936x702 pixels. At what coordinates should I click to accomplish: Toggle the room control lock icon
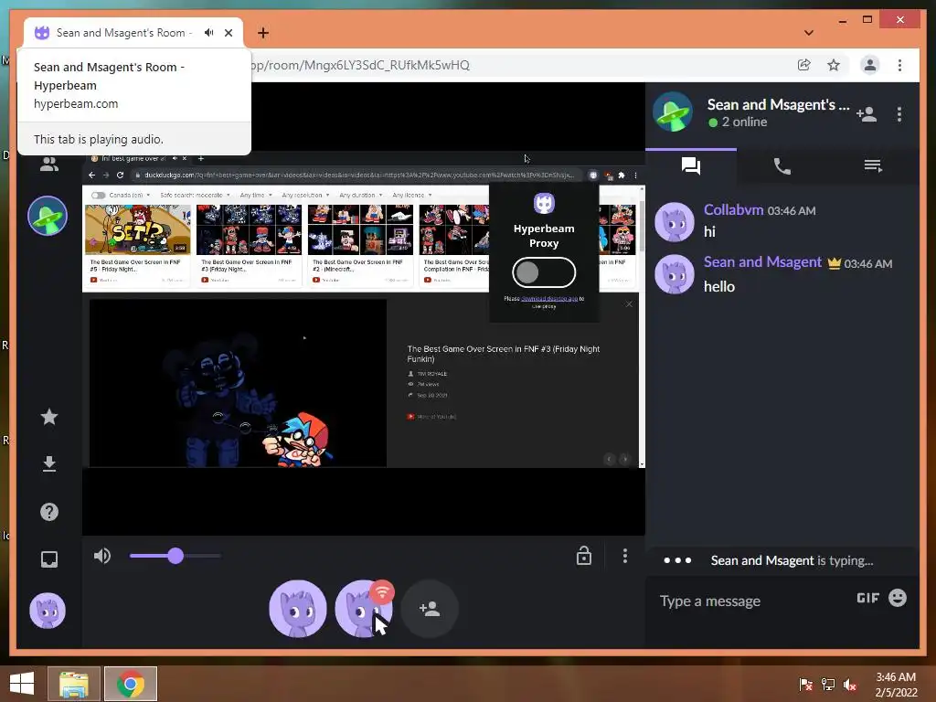coord(584,556)
